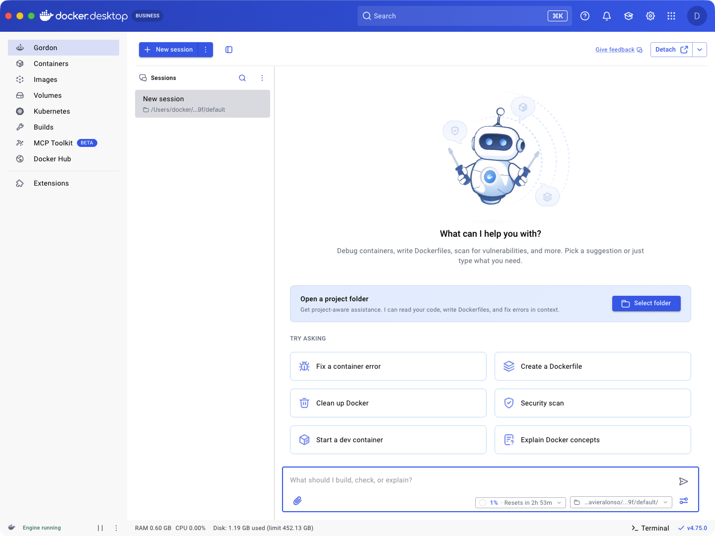This screenshot has height=536, width=715.
Task: Select the New session entry in the list
Action: pyautogui.click(x=203, y=104)
